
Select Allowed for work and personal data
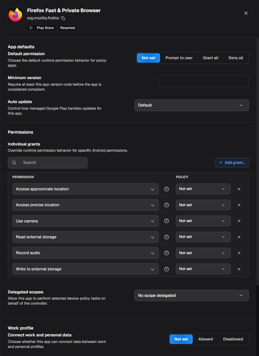tap(205, 339)
